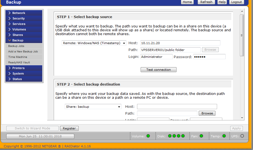This screenshot has height=150, width=253.
Task: Select Add a New Backup Job
Action: 23,52
